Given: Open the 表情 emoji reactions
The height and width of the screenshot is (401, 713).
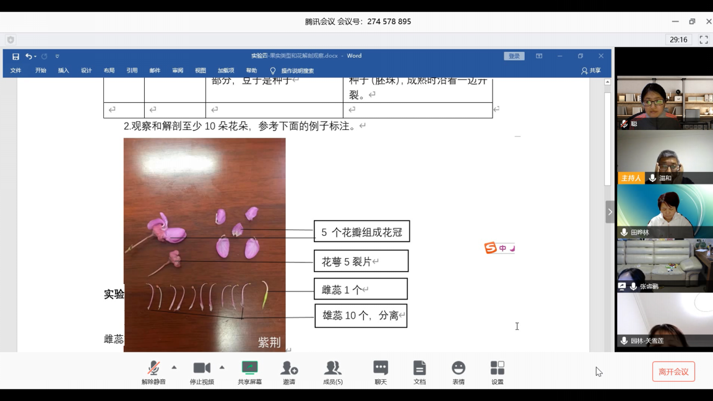Looking at the screenshot, I should [458, 373].
